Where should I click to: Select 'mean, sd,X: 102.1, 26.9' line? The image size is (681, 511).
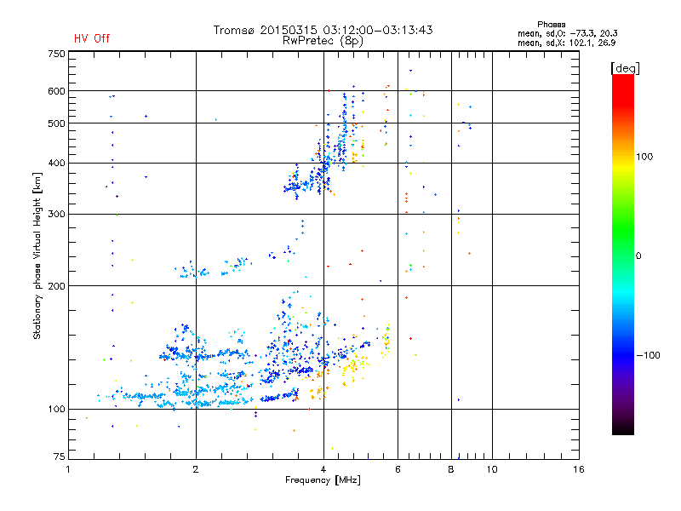point(566,43)
